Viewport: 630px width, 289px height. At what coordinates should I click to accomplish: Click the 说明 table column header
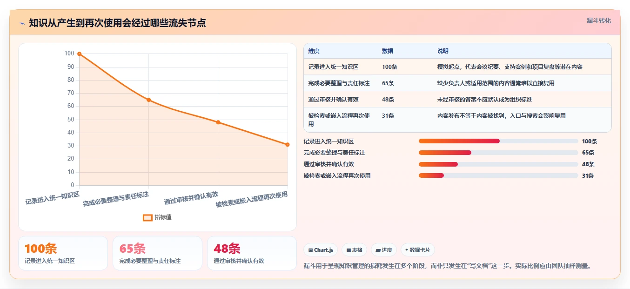[443, 51]
